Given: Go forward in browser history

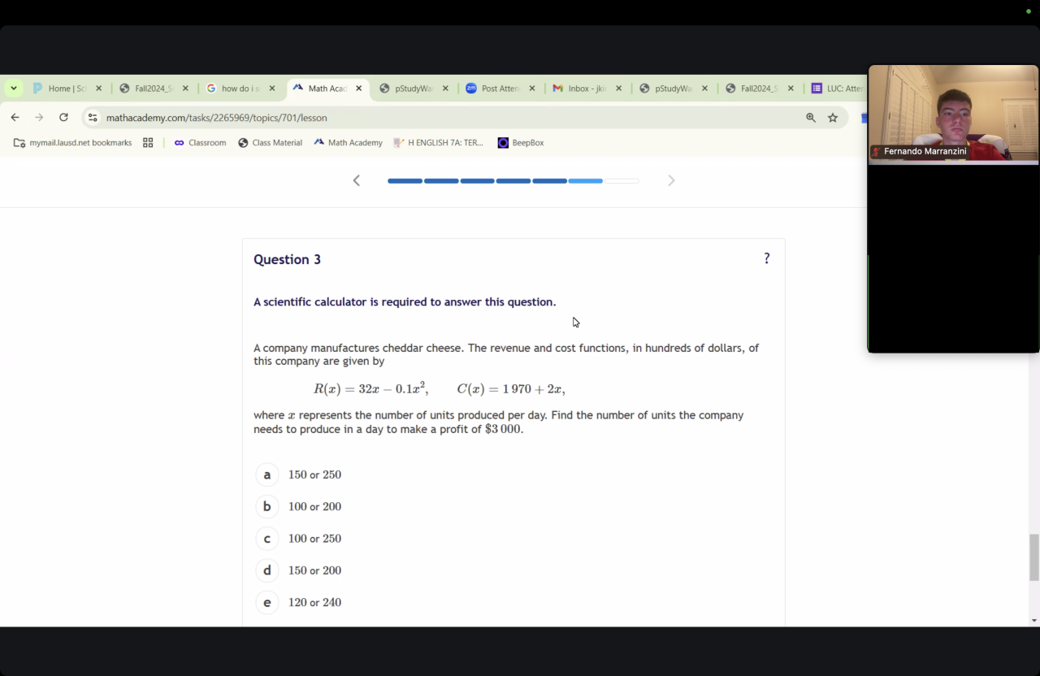Looking at the screenshot, I should [39, 118].
